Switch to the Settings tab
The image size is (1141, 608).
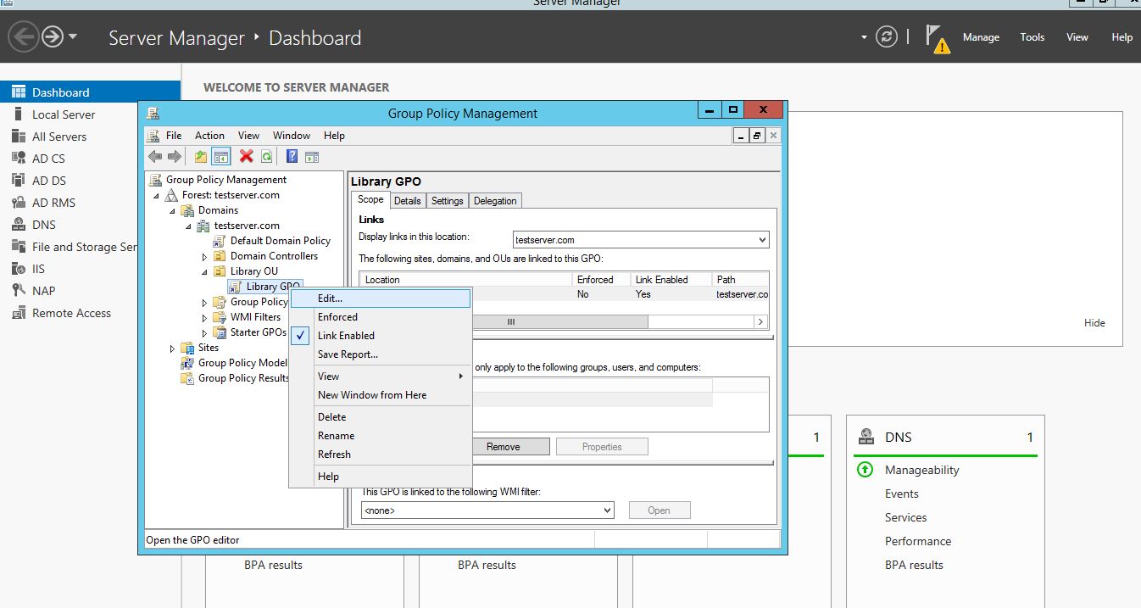pos(447,201)
